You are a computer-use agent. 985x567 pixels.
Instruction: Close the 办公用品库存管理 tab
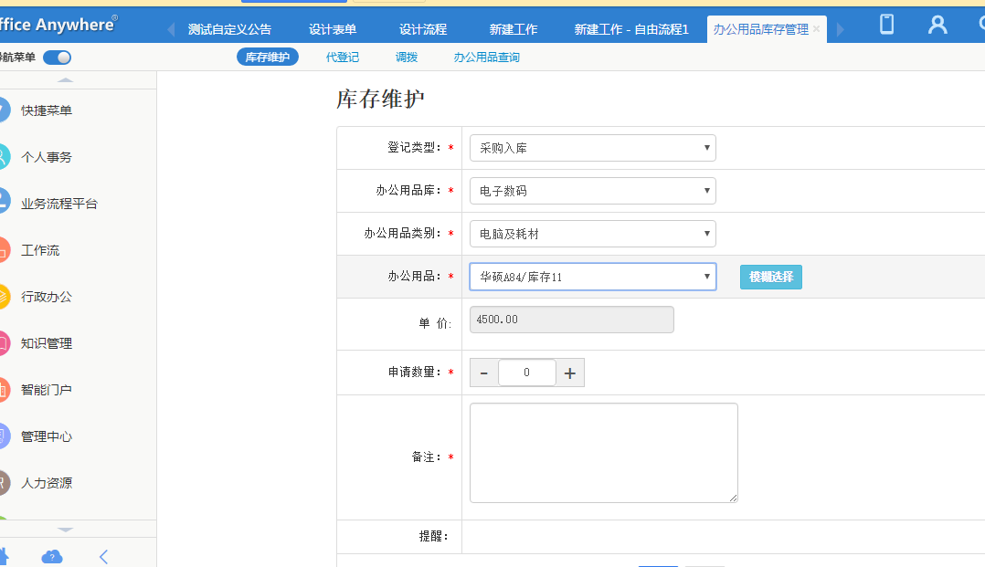pyautogui.click(x=817, y=29)
